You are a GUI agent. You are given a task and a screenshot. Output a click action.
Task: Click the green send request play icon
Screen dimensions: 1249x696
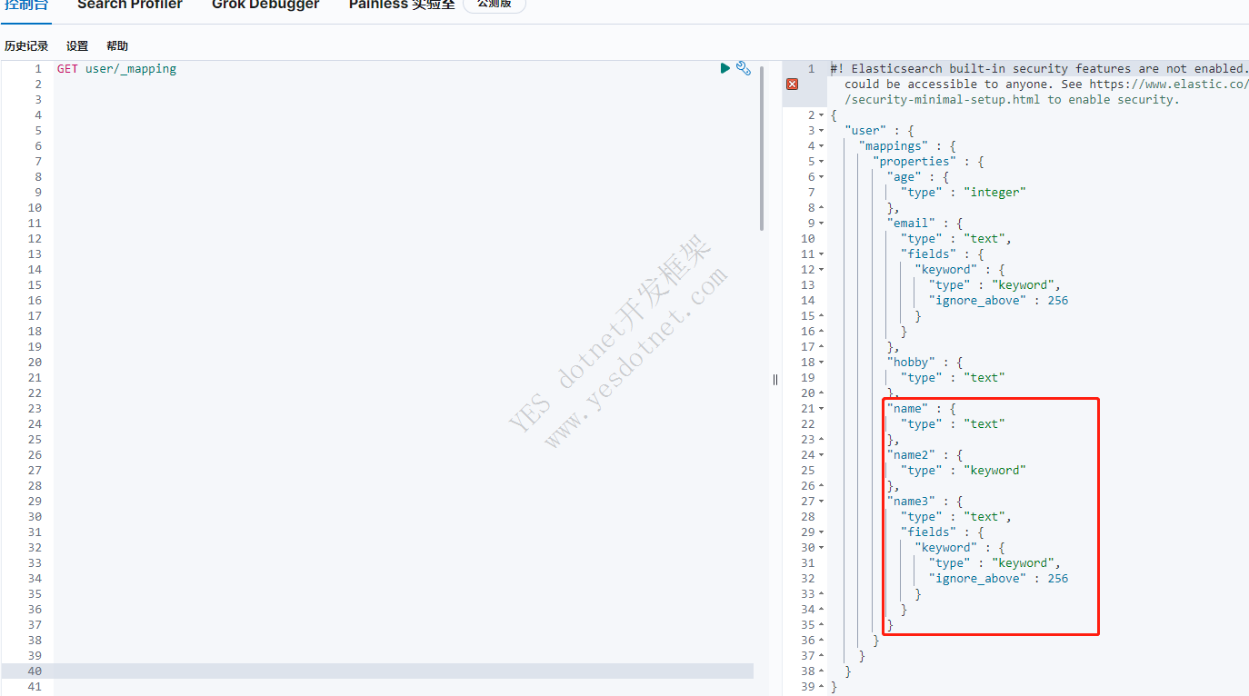coord(725,68)
